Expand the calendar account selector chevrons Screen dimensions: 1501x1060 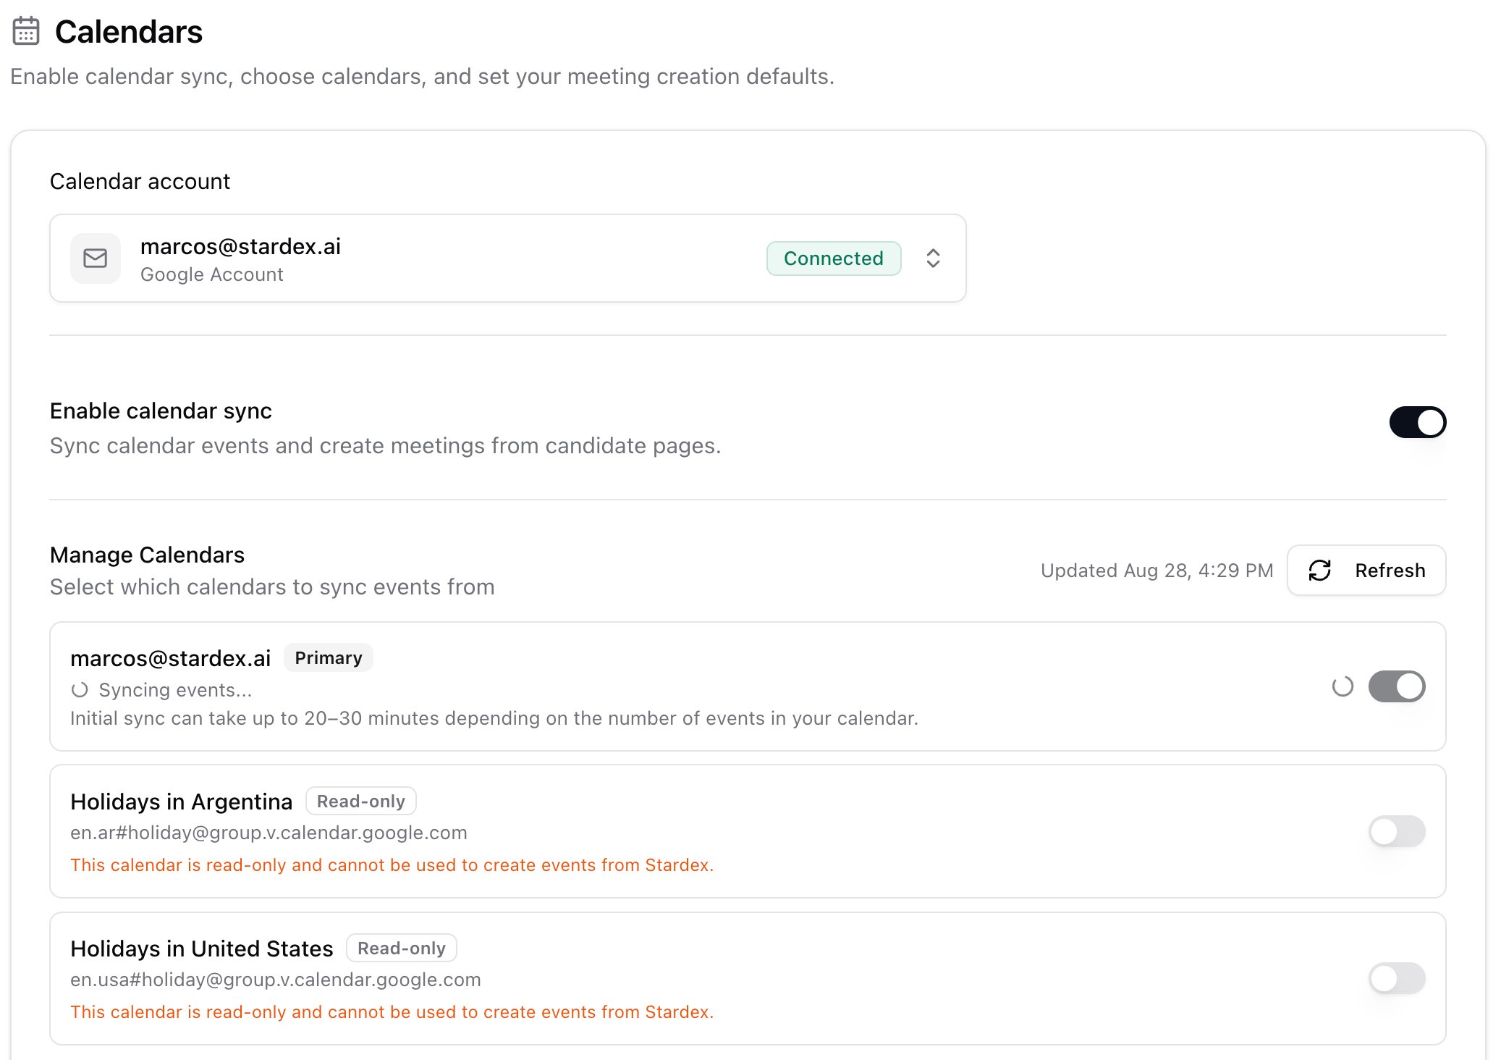pos(933,258)
